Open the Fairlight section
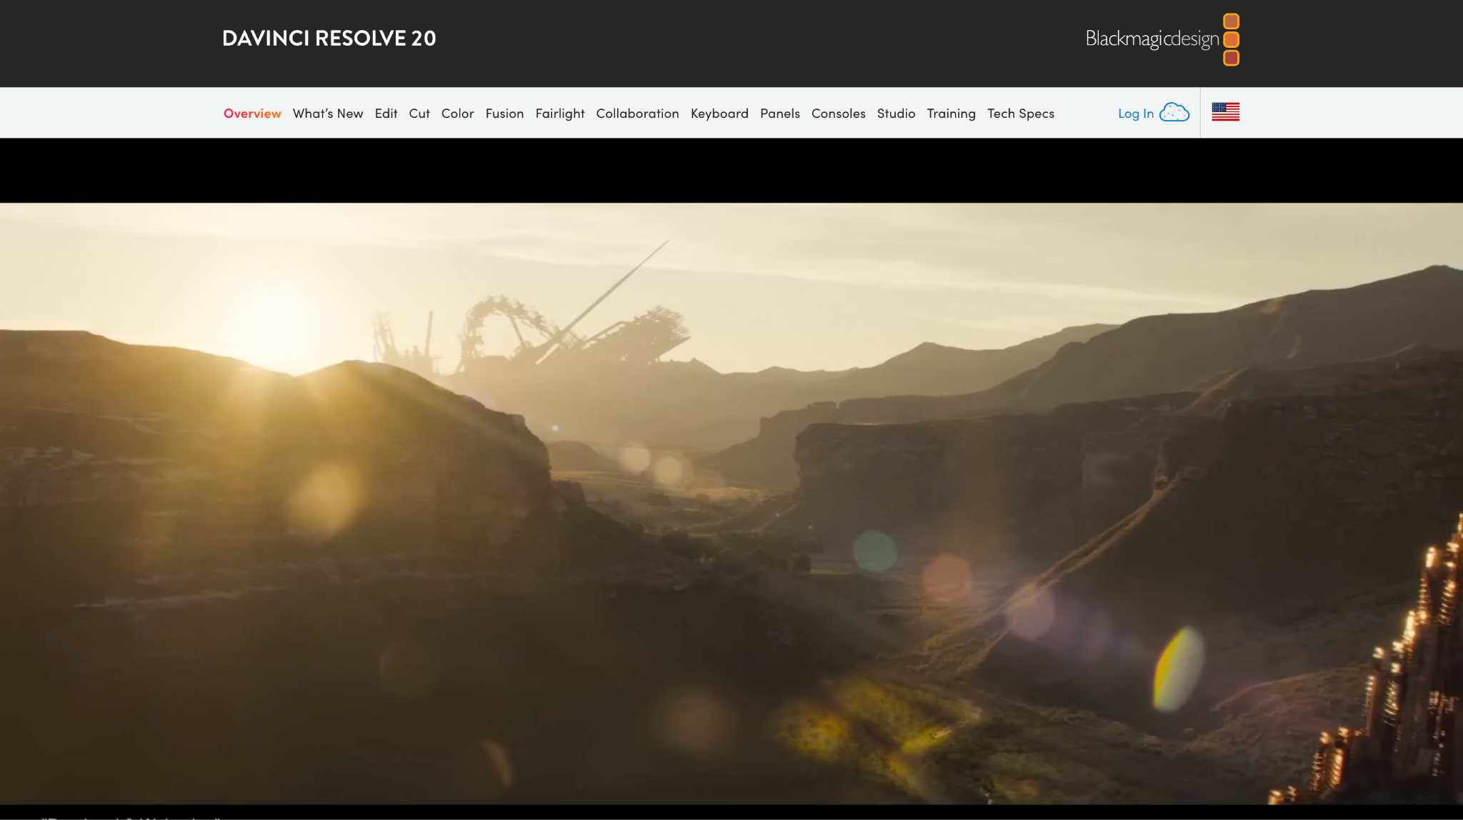 coord(559,113)
